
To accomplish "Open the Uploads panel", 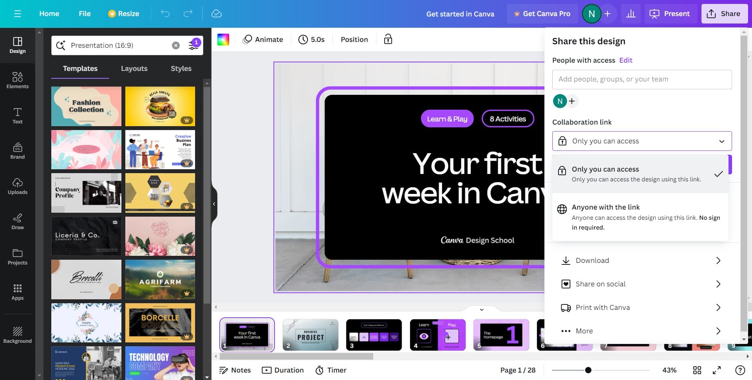I will tap(17, 186).
